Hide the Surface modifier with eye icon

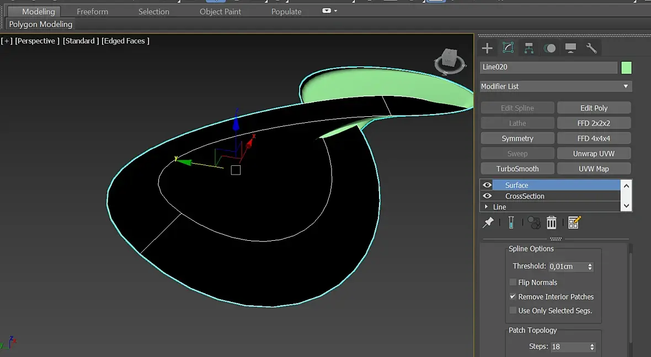pos(487,185)
